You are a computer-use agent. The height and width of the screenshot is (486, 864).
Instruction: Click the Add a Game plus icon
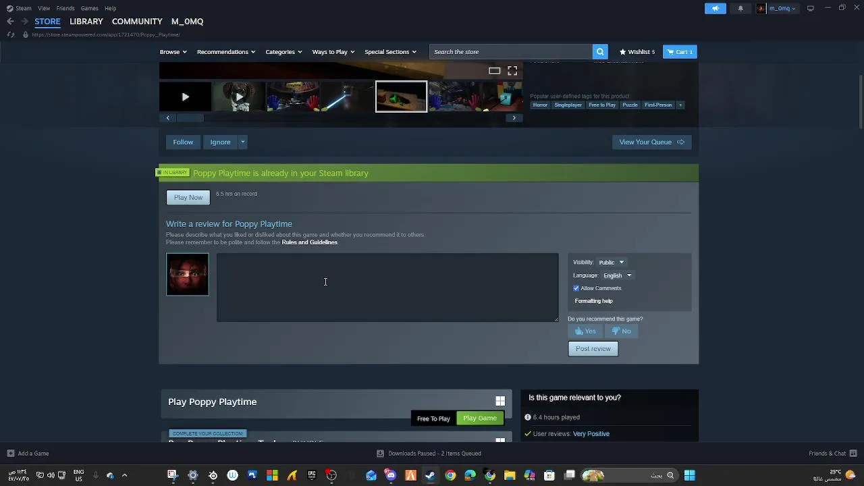(10, 454)
